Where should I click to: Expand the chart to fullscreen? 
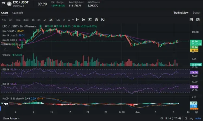pos(198,20)
